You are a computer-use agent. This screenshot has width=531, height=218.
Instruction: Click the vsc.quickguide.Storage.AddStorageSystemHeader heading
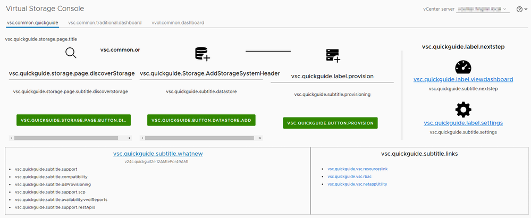pos(210,73)
